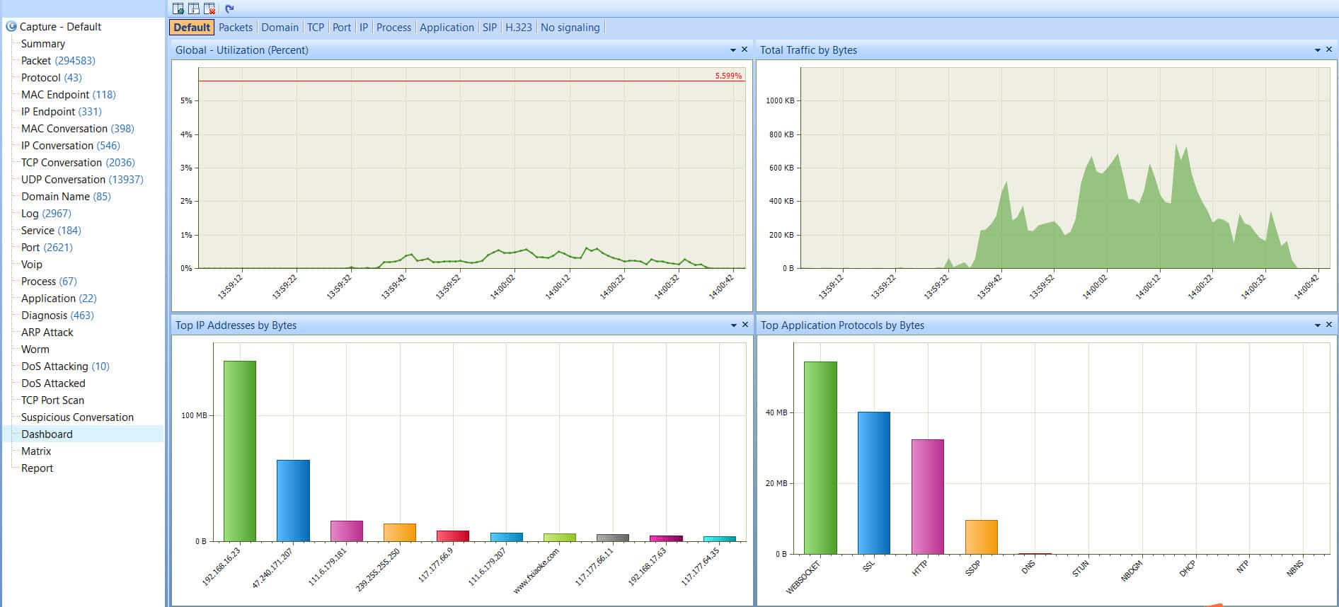The height and width of the screenshot is (607, 1339).
Task: Close the Total Traffic by Bytes panel
Action: [1329, 50]
